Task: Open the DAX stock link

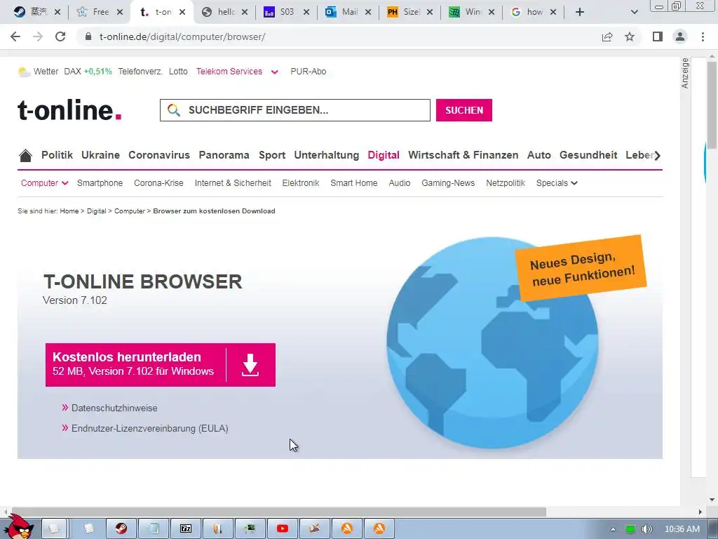Action: coord(88,72)
